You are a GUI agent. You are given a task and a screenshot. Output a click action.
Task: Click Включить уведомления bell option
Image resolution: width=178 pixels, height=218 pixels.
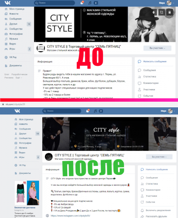point(156,210)
